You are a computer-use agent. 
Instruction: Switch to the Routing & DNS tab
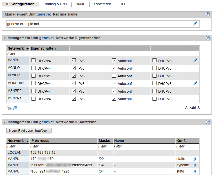pyautogui.click(x=55, y=4)
